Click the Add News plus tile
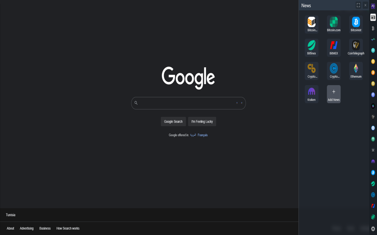The height and width of the screenshot is (235, 377). pos(334,94)
